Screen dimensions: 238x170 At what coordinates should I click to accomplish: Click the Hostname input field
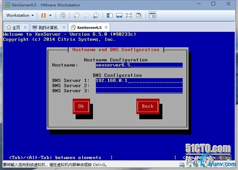pyautogui.click(x=139, y=65)
